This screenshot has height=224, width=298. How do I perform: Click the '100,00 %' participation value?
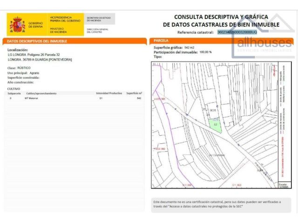pyautogui.click(x=205, y=52)
